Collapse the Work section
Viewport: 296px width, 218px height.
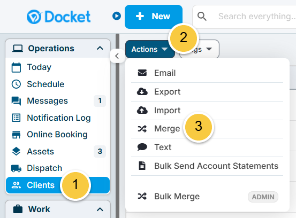click(100, 209)
